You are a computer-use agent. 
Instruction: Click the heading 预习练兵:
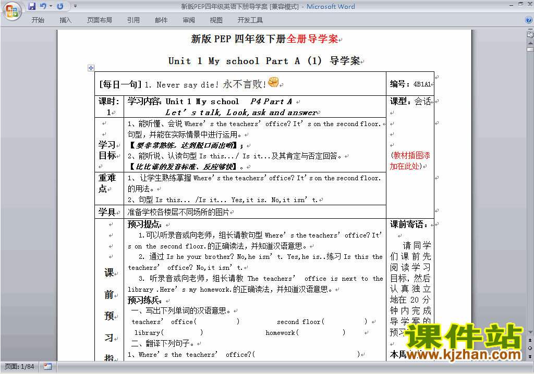[x=144, y=300]
